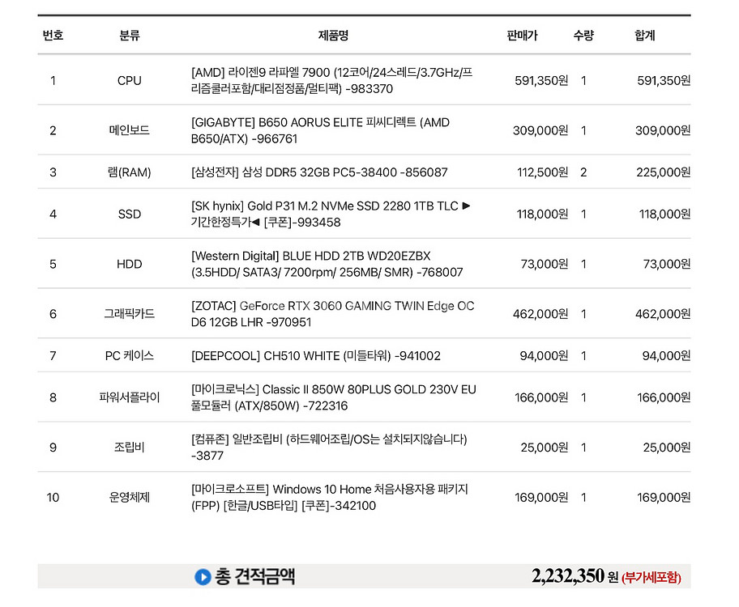Click the 번호 column header
This screenshot has width=739, height=607.
point(53,36)
